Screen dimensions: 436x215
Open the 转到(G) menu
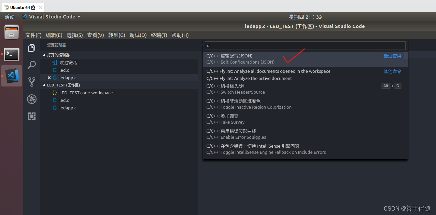click(x=117, y=35)
